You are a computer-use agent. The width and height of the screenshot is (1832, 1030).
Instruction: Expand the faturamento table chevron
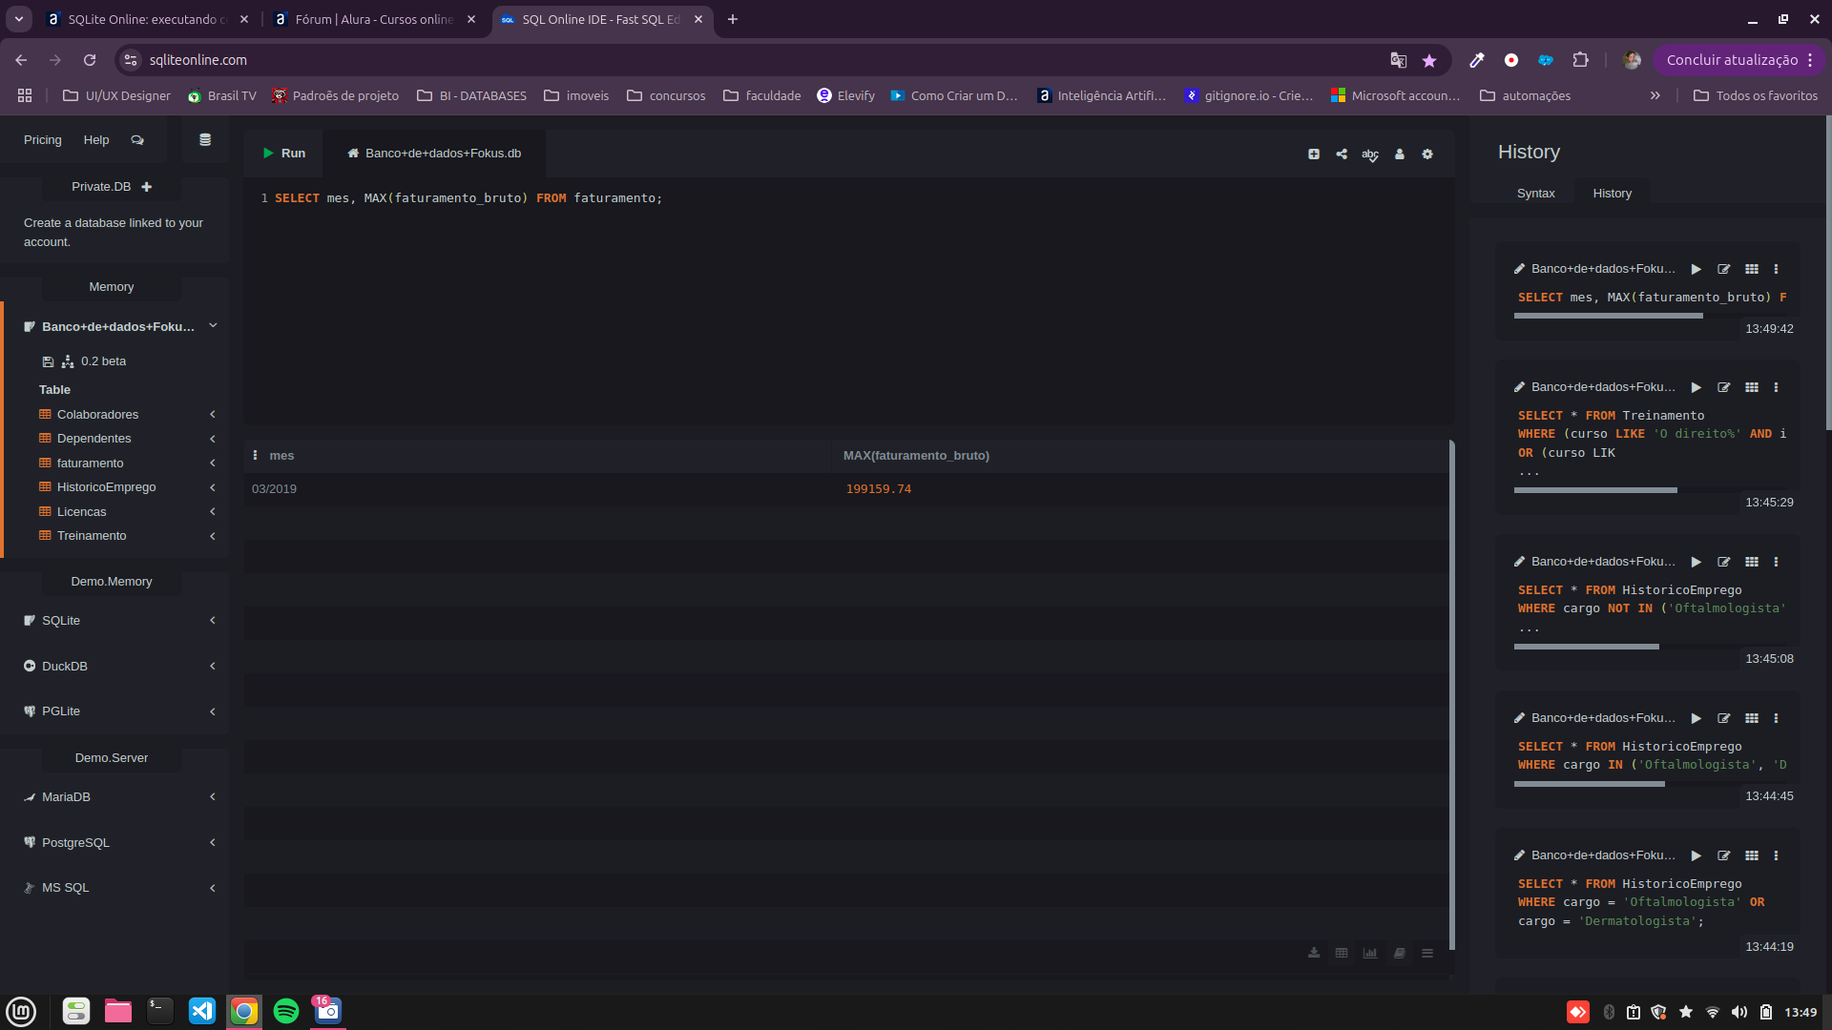[213, 463]
